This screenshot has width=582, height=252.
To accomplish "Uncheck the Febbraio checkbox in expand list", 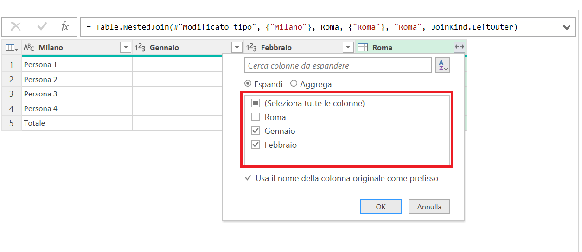I will [x=256, y=145].
